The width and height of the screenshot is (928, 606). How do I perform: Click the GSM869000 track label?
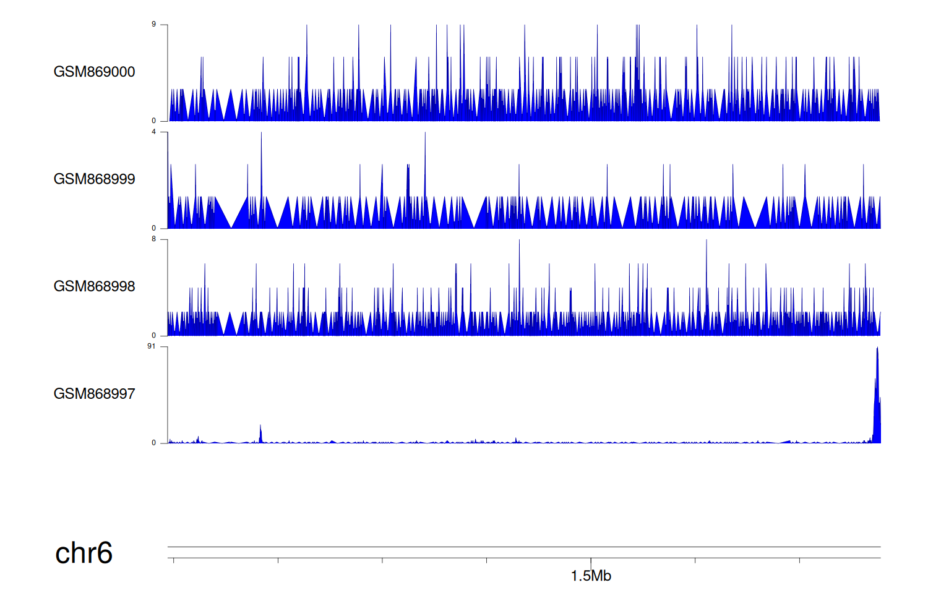94,72
